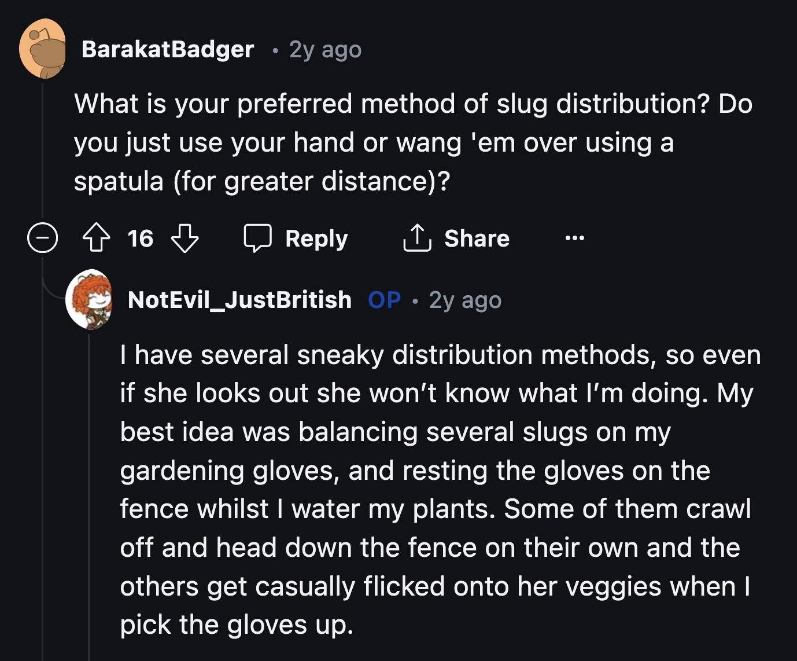Click the blue OP badge

tap(385, 300)
